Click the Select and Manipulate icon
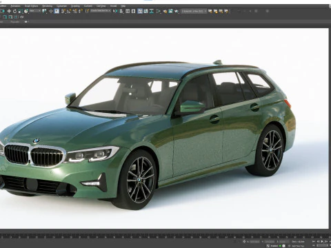 (x=51, y=11)
